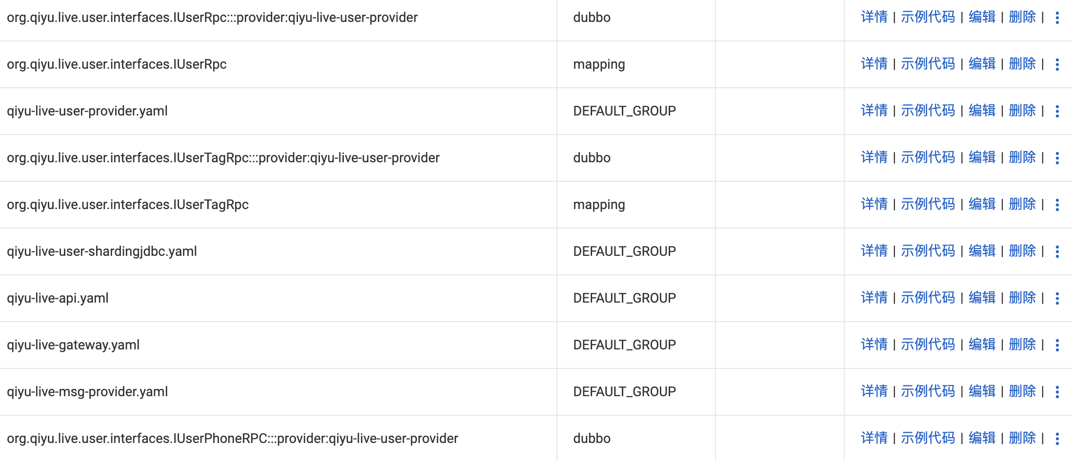Open more menu for qiyu-live-msg-provider.yaml
The image size is (1072, 461).
click(x=1057, y=392)
